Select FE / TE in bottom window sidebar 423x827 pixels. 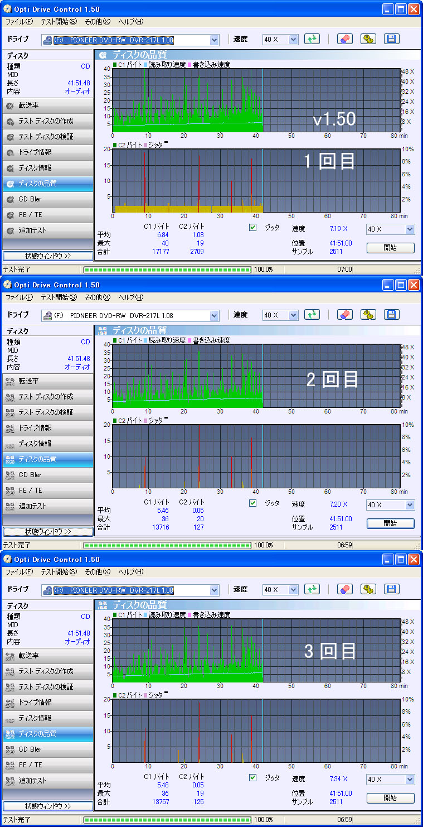(x=48, y=765)
